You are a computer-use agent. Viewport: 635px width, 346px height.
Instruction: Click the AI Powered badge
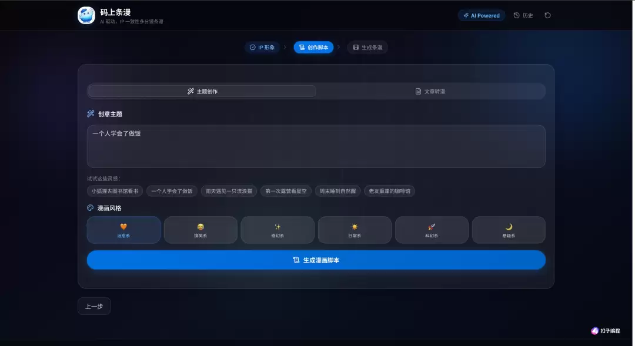click(482, 15)
